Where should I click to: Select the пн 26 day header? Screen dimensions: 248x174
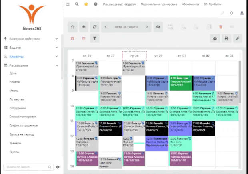[x=87, y=56]
